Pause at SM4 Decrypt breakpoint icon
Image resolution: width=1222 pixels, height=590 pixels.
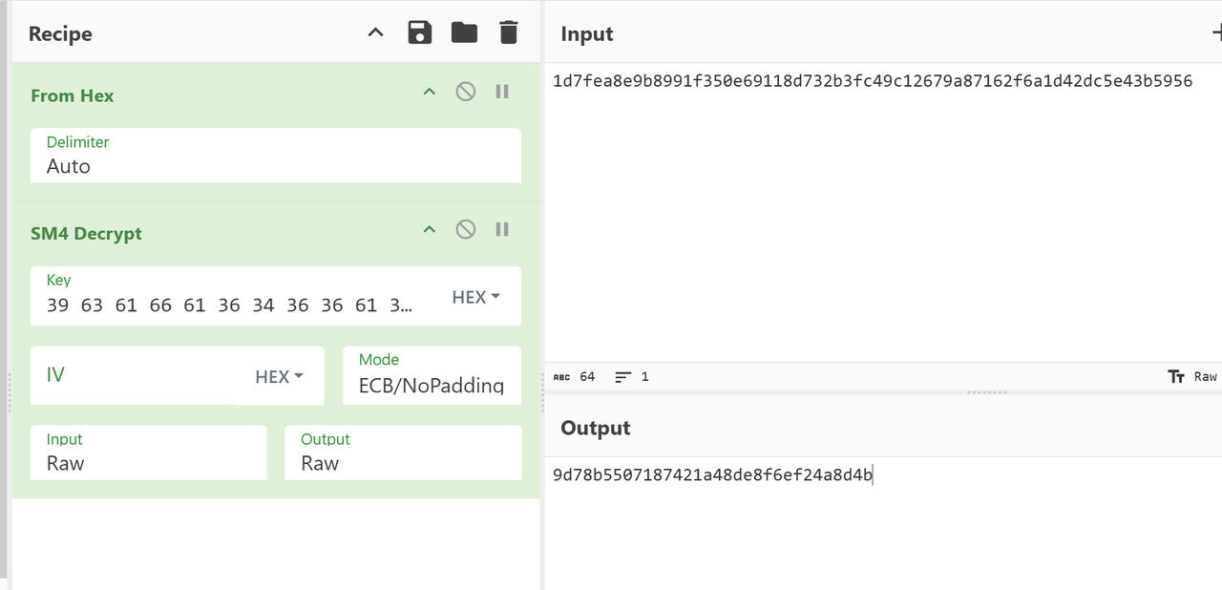point(502,229)
